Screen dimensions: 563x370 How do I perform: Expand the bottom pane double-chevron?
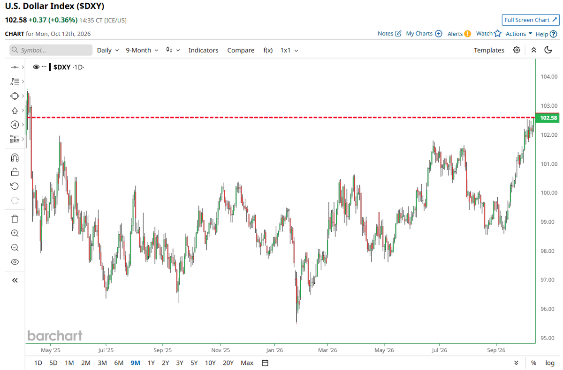tap(517, 363)
